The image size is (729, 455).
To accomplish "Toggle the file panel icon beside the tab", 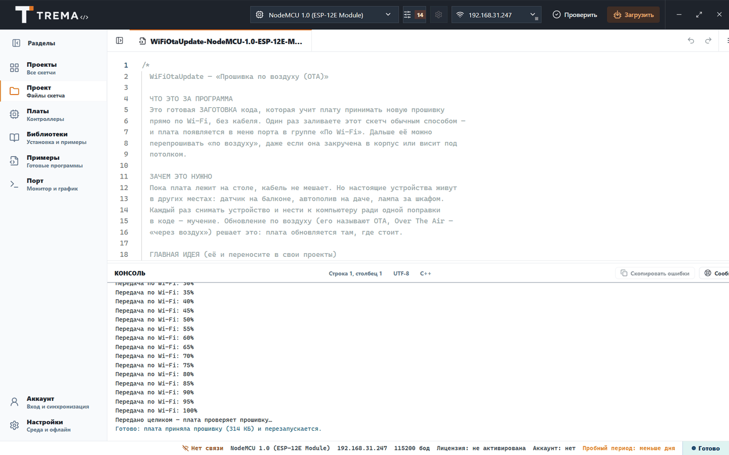I will coord(119,40).
